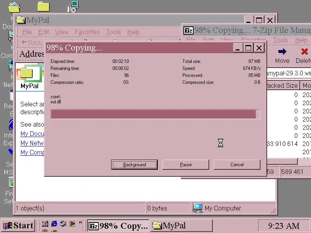Click Back button in MyPal Explorer toolbar
This screenshot has width=311, height=233.
click(32, 43)
